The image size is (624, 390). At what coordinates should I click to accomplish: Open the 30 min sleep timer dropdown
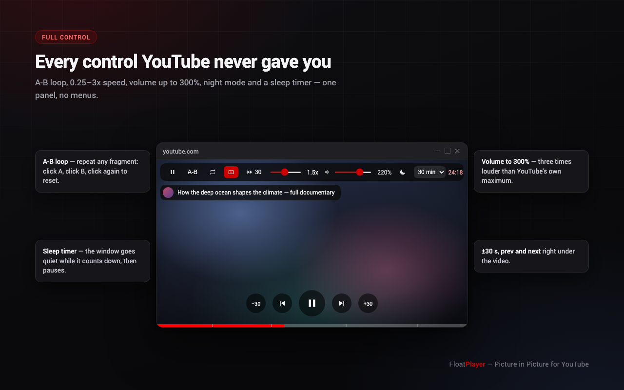click(429, 172)
